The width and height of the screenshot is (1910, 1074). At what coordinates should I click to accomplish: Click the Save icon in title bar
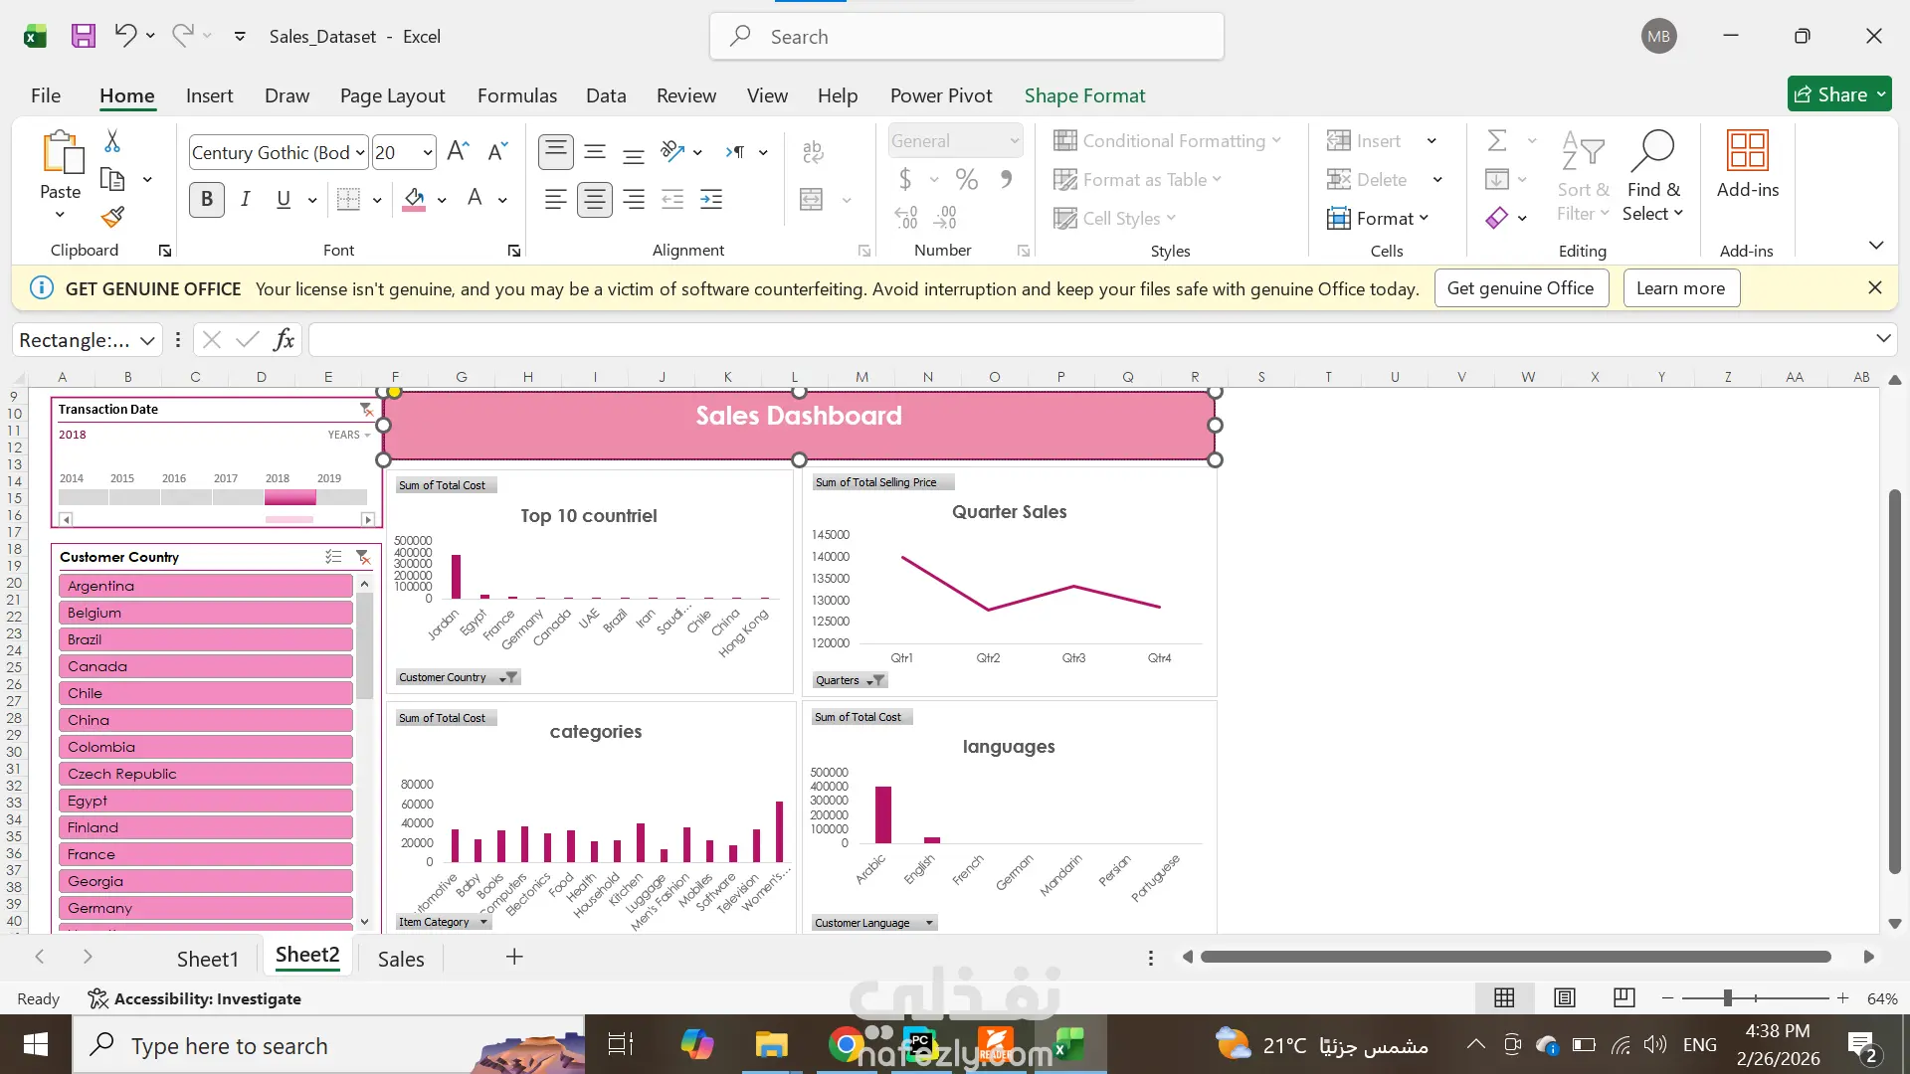(x=84, y=37)
